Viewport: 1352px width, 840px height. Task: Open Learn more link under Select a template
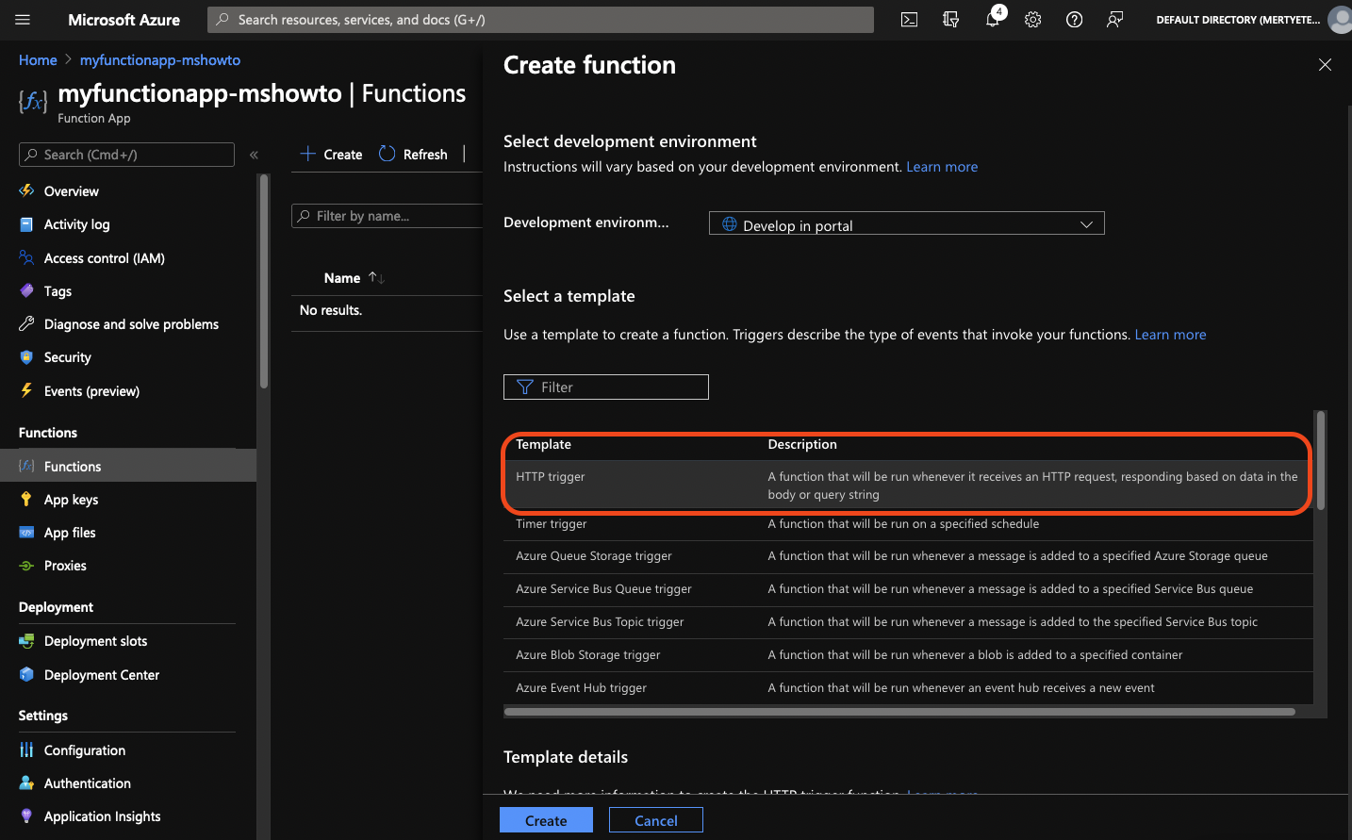click(1170, 335)
